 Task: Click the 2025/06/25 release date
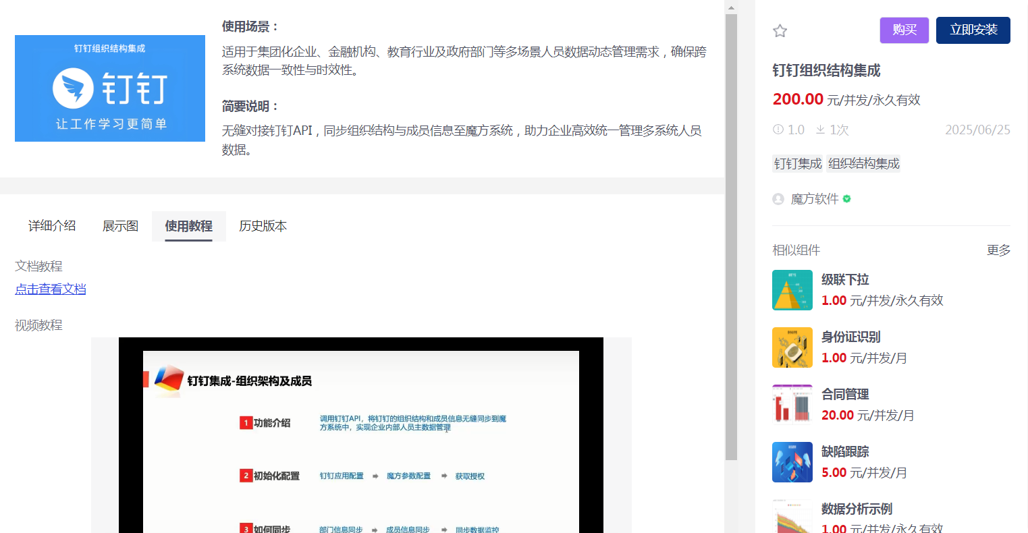click(x=977, y=130)
